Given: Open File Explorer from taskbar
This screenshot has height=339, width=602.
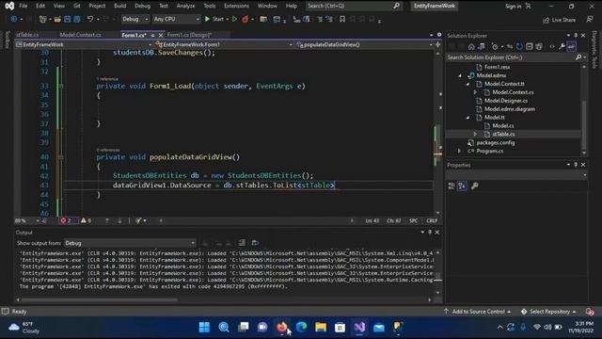Looking at the screenshot, I should (321, 328).
